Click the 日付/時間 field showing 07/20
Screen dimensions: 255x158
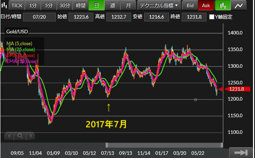tap(39, 17)
